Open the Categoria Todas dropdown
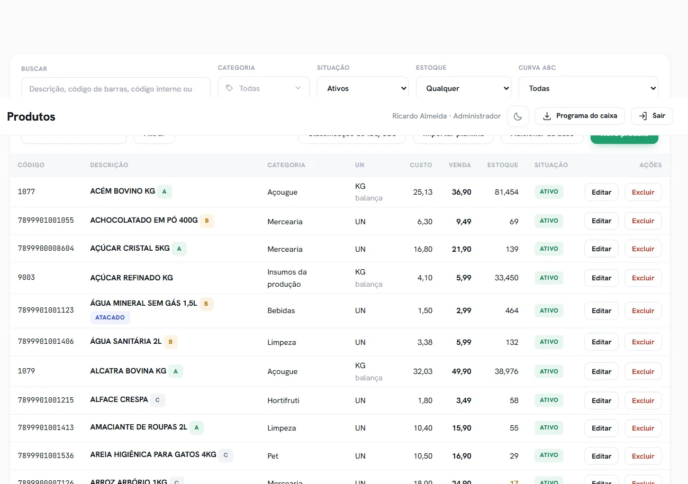 coord(264,88)
